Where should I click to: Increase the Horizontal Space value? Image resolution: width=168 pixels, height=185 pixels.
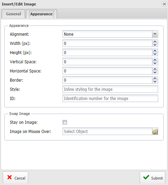pyautogui.click(x=155, y=69)
